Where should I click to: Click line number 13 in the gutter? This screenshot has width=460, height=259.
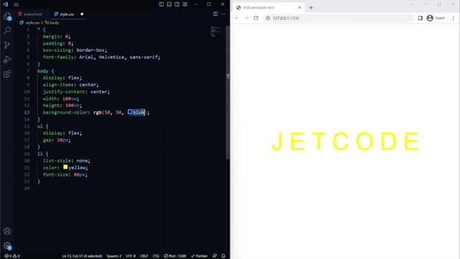[x=27, y=112]
